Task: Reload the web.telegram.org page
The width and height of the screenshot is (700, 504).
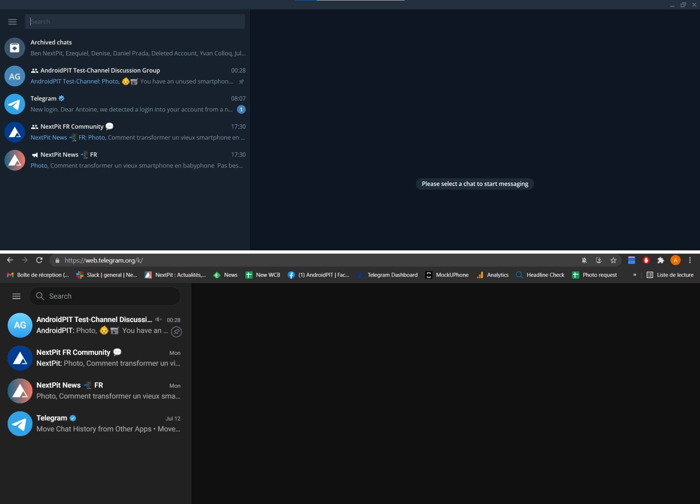Action: click(x=39, y=260)
